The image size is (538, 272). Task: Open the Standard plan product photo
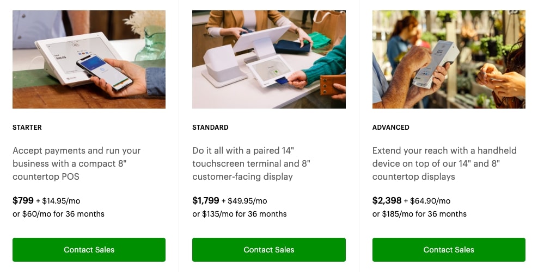(x=268, y=59)
